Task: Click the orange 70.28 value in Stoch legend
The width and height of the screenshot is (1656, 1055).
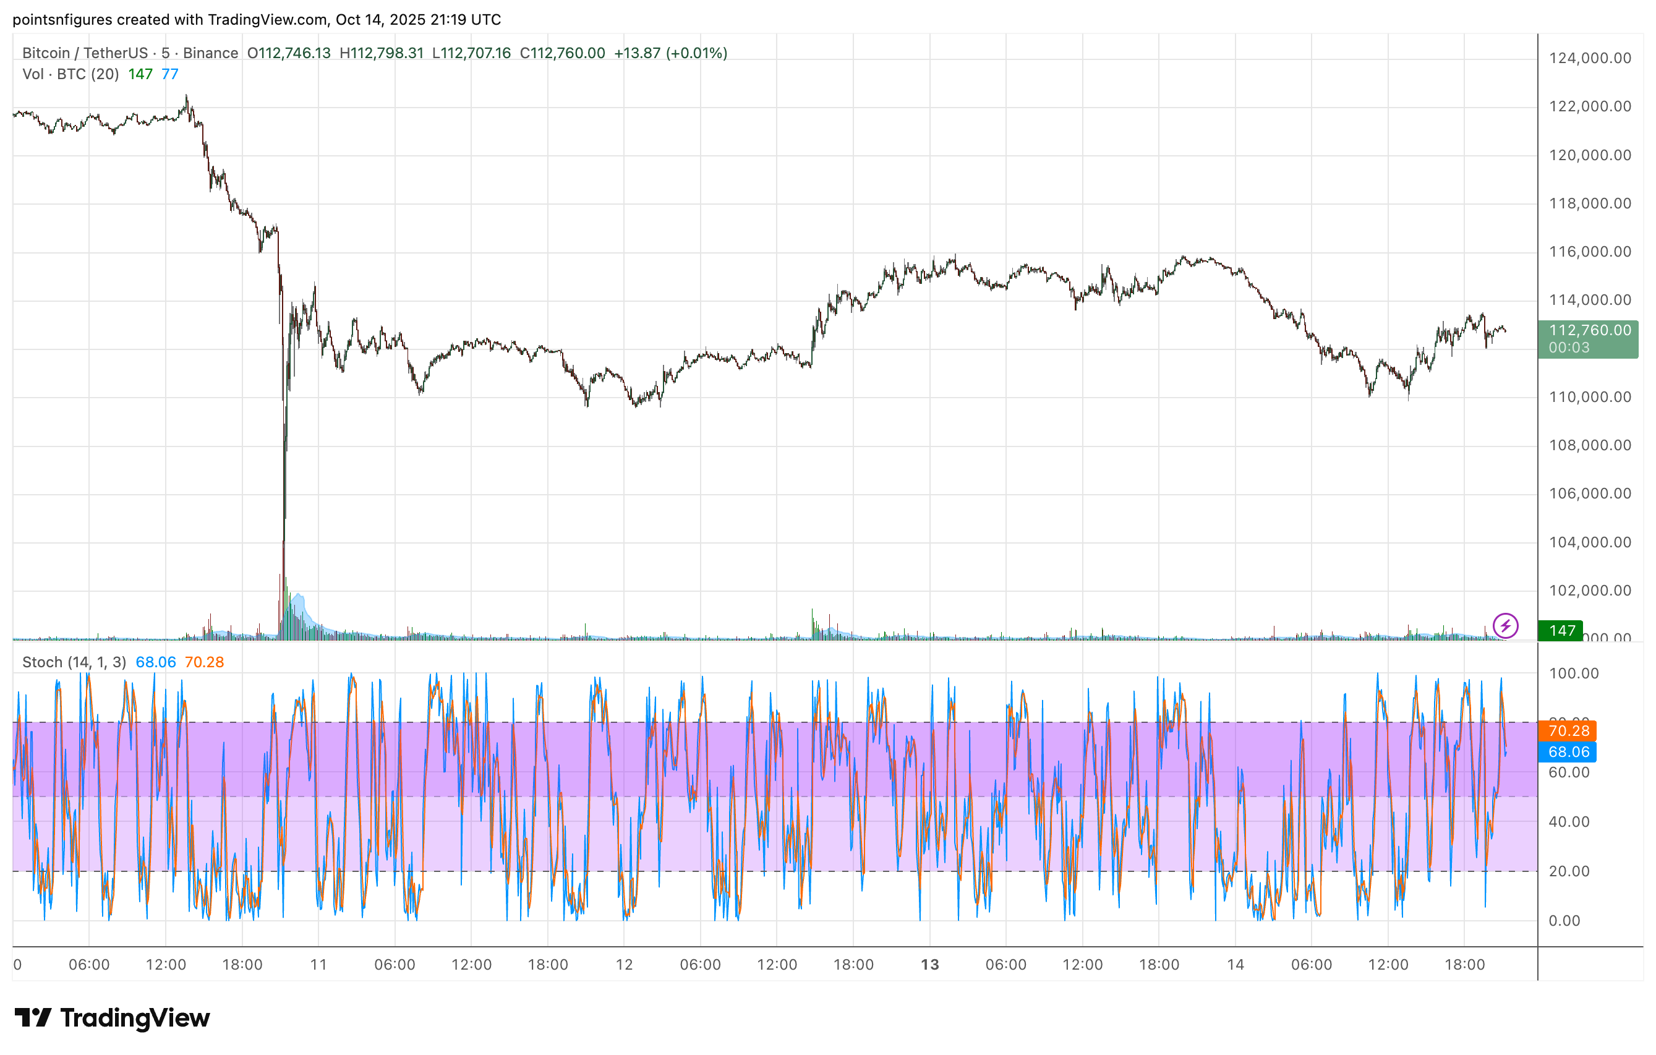Action: [x=204, y=662]
